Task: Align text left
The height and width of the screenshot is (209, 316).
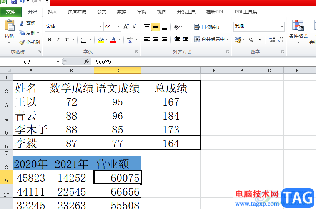Action: [x=147, y=39]
